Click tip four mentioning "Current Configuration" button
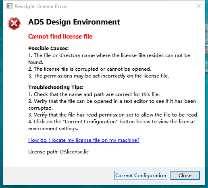The image size is (208, 188). [x=111, y=125]
